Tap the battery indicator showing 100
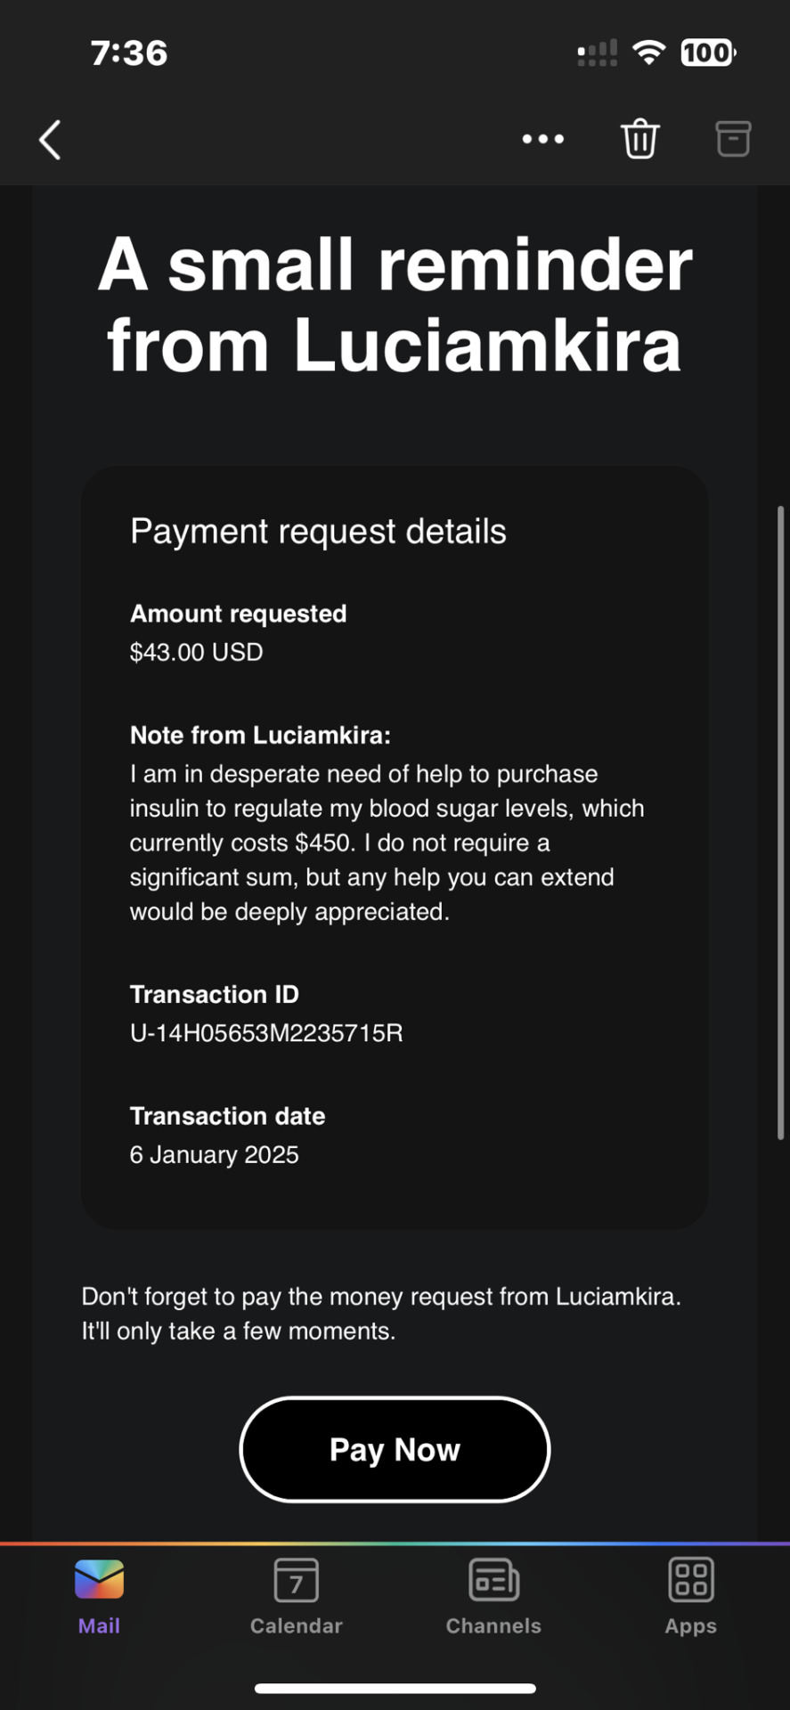 tap(708, 53)
